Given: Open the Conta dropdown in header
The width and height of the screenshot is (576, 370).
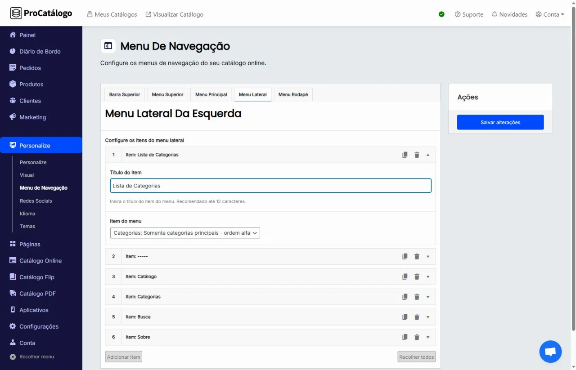Looking at the screenshot, I should (550, 14).
